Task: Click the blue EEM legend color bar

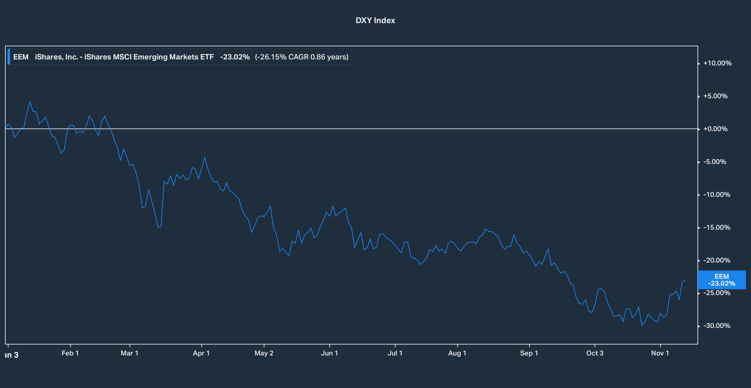Action: tap(9, 57)
